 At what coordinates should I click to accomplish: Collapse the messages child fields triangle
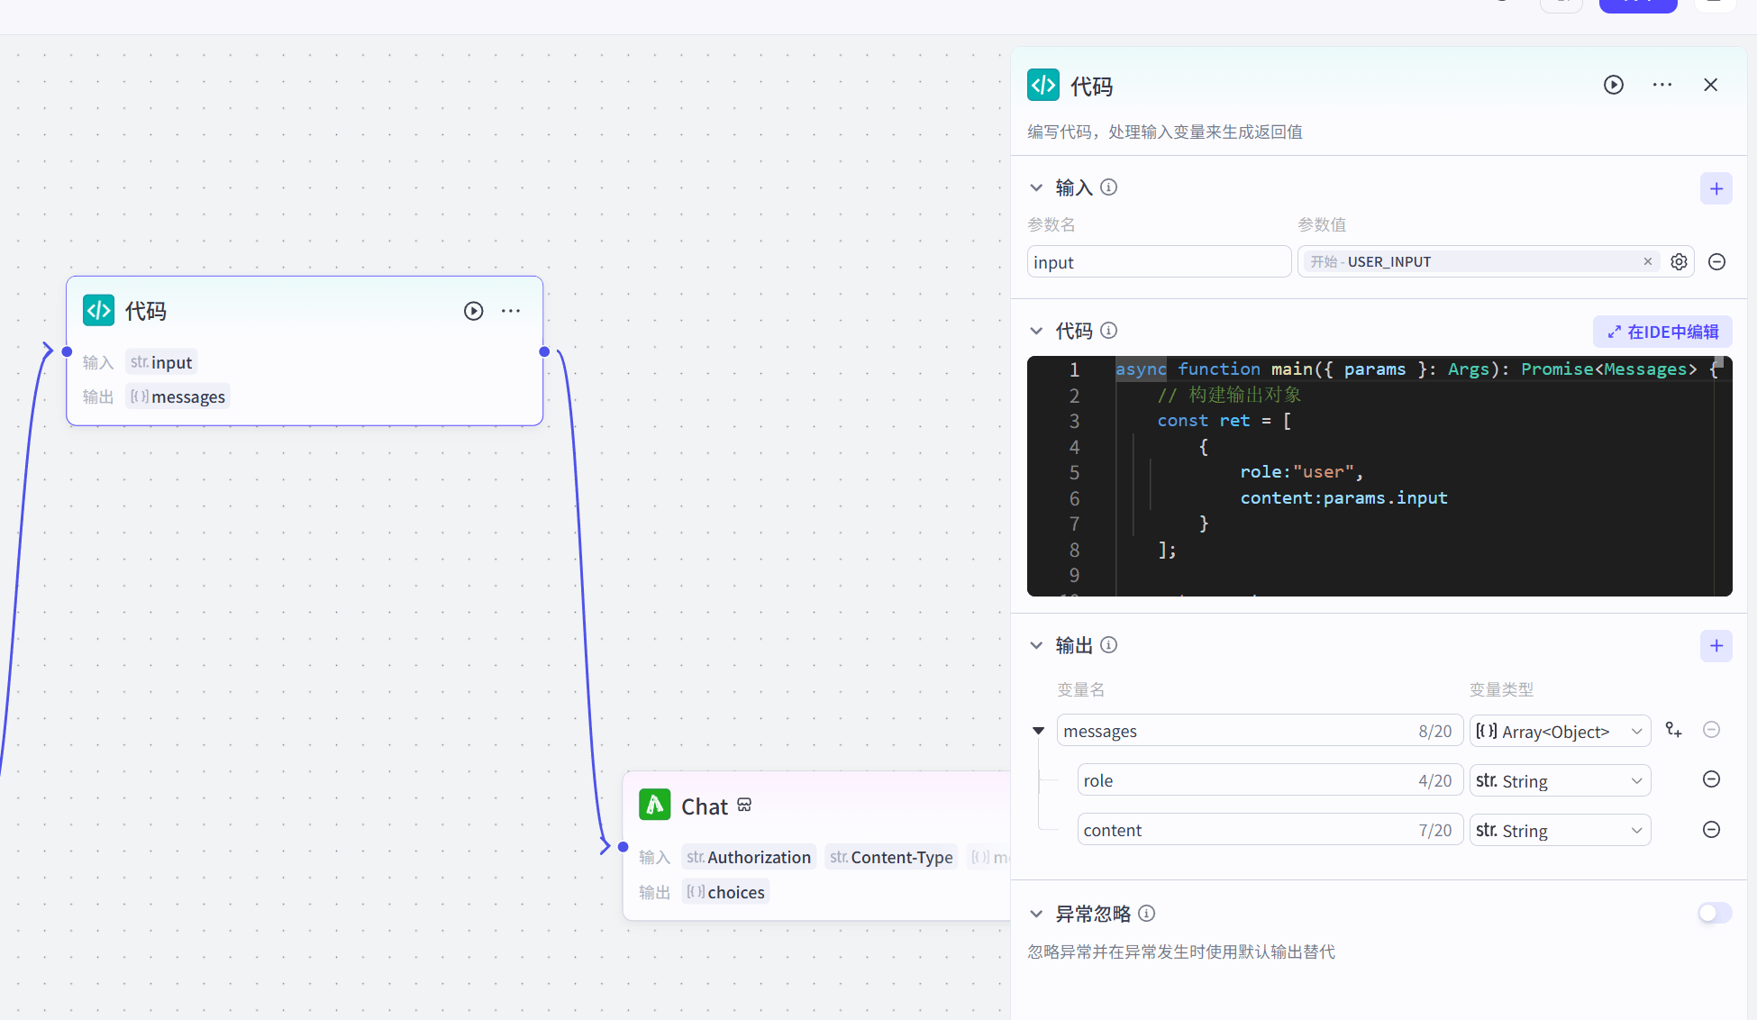pyautogui.click(x=1039, y=731)
